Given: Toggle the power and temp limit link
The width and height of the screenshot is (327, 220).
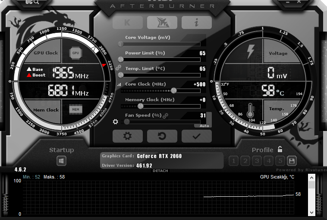Looking at the screenshot, I should pyautogui.click(x=119, y=67).
